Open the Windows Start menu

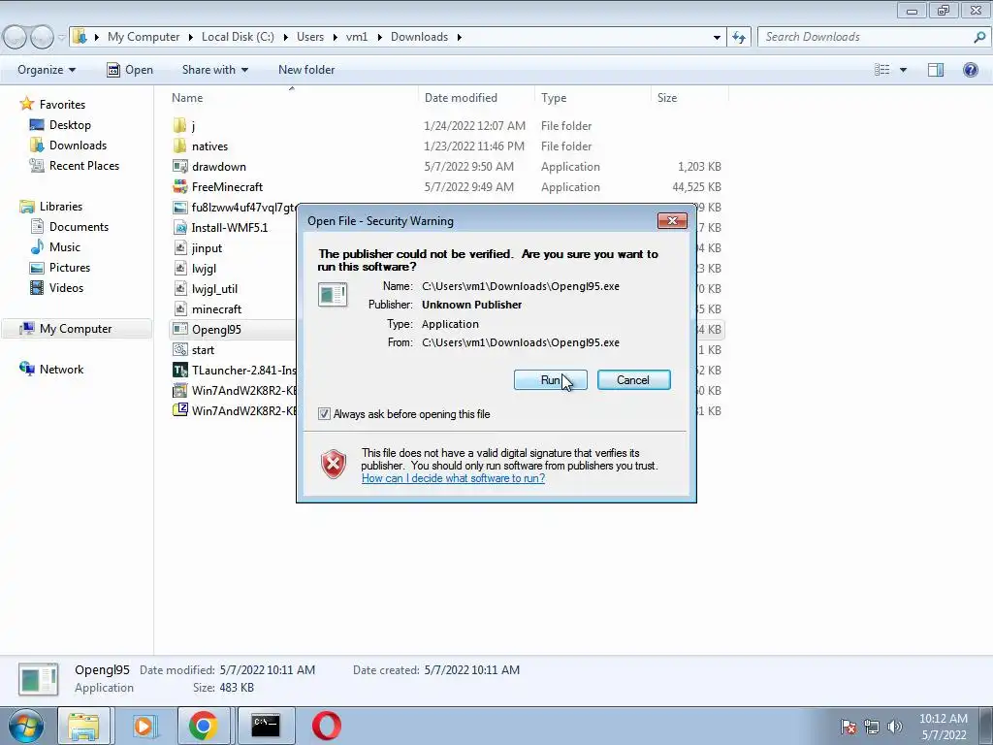tap(26, 726)
